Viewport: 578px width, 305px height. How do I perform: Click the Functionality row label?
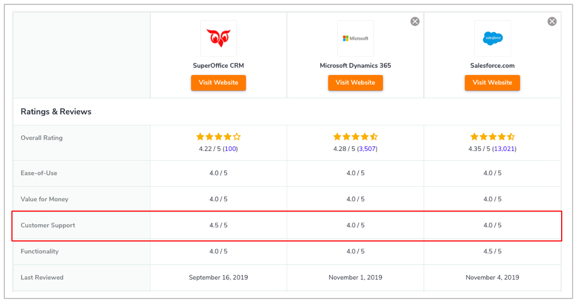click(40, 251)
